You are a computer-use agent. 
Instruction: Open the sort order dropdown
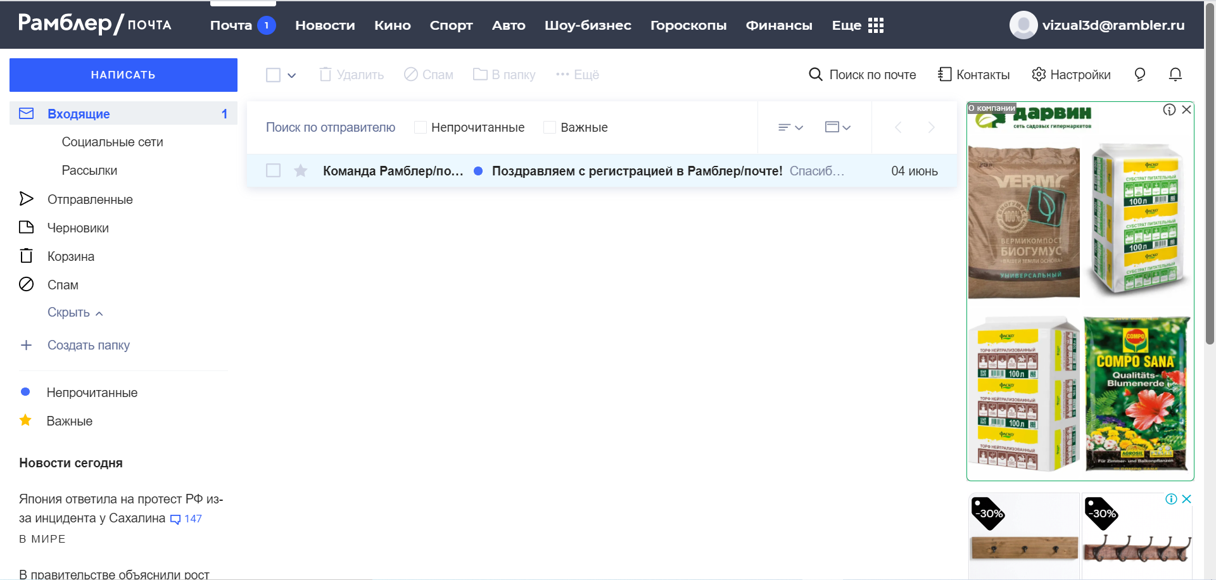790,127
